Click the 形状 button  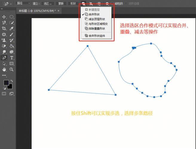click(x=73, y=4)
